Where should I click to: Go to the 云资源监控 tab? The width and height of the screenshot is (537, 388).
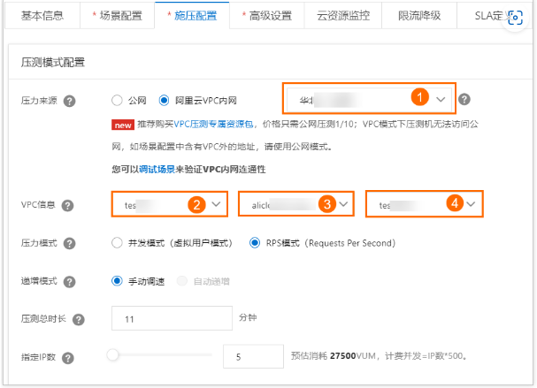(x=343, y=15)
